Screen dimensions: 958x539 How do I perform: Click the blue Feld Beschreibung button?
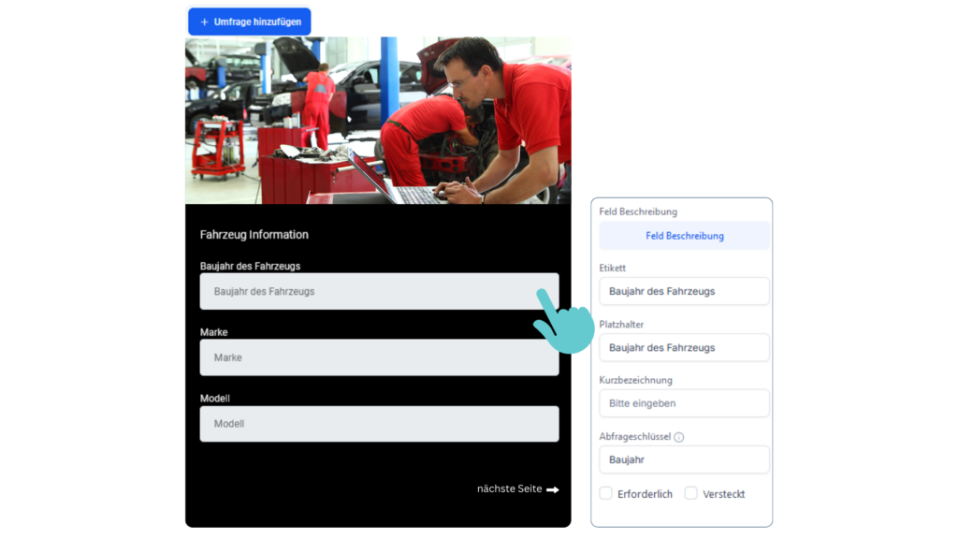(x=684, y=236)
